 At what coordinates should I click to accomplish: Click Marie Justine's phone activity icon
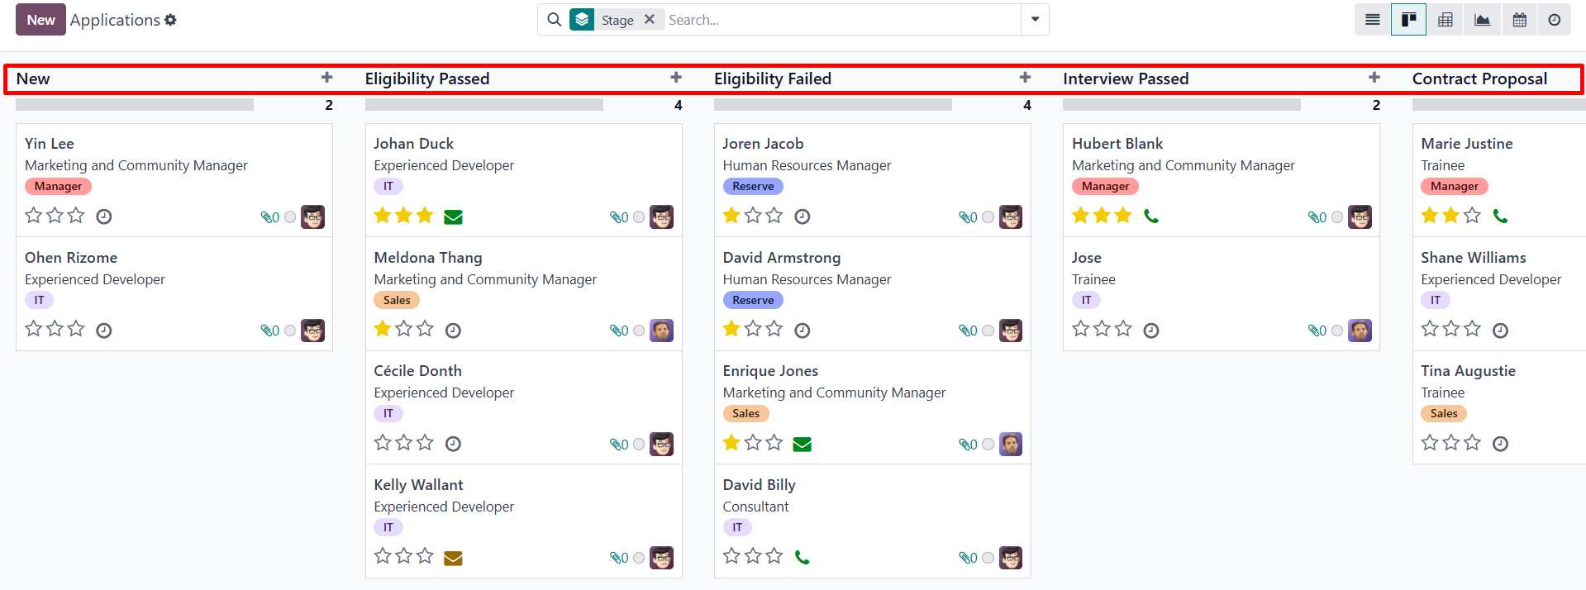1500,216
